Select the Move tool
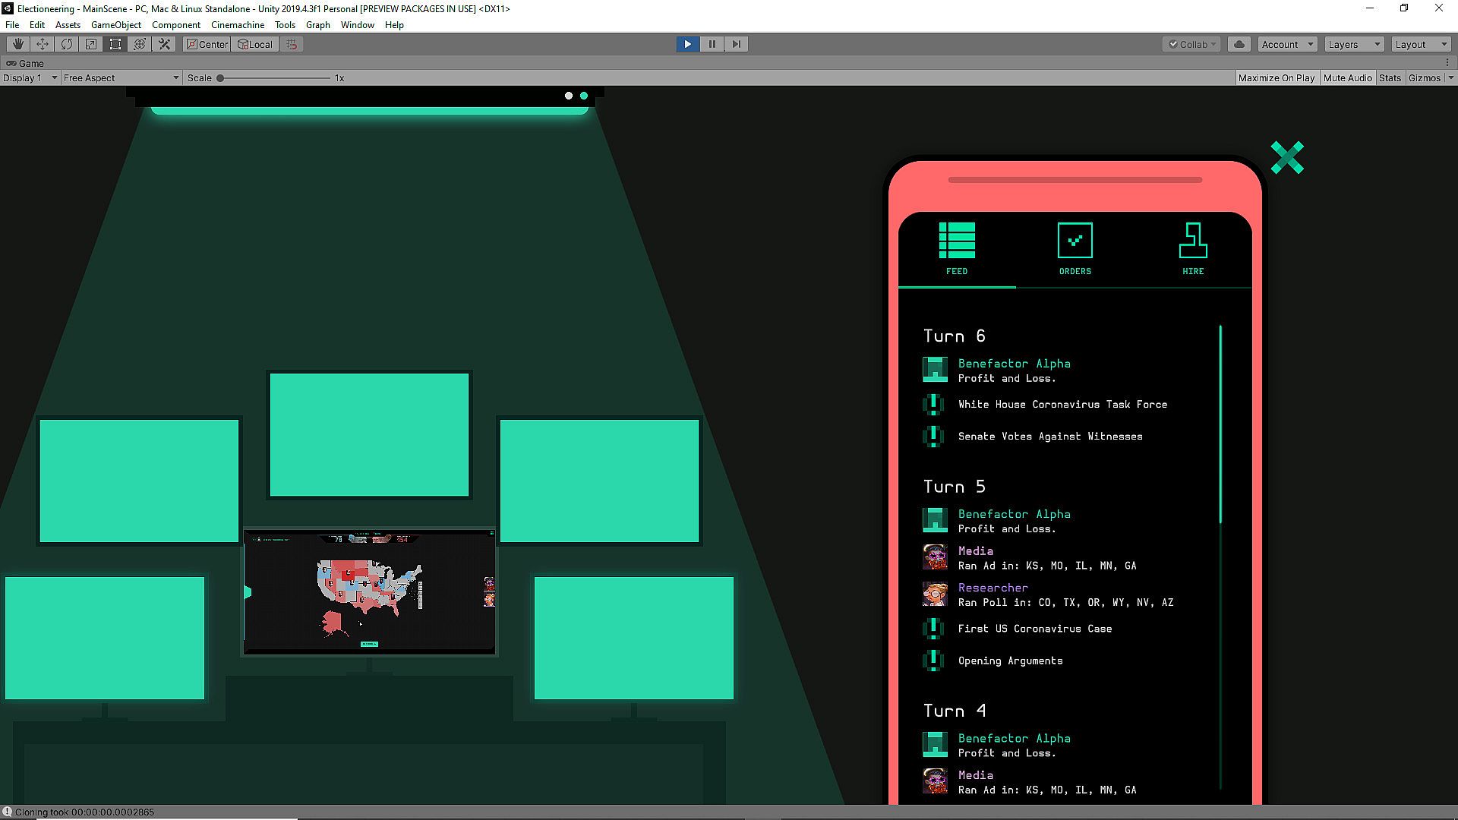 [43, 44]
